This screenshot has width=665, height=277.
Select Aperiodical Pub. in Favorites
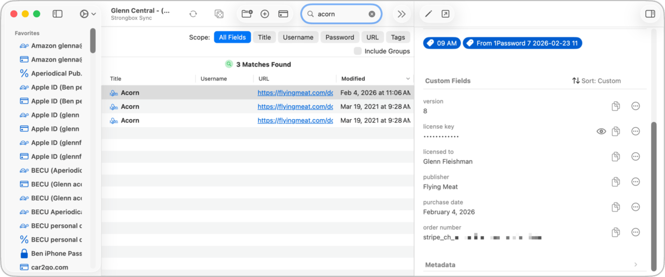pyautogui.click(x=51, y=73)
